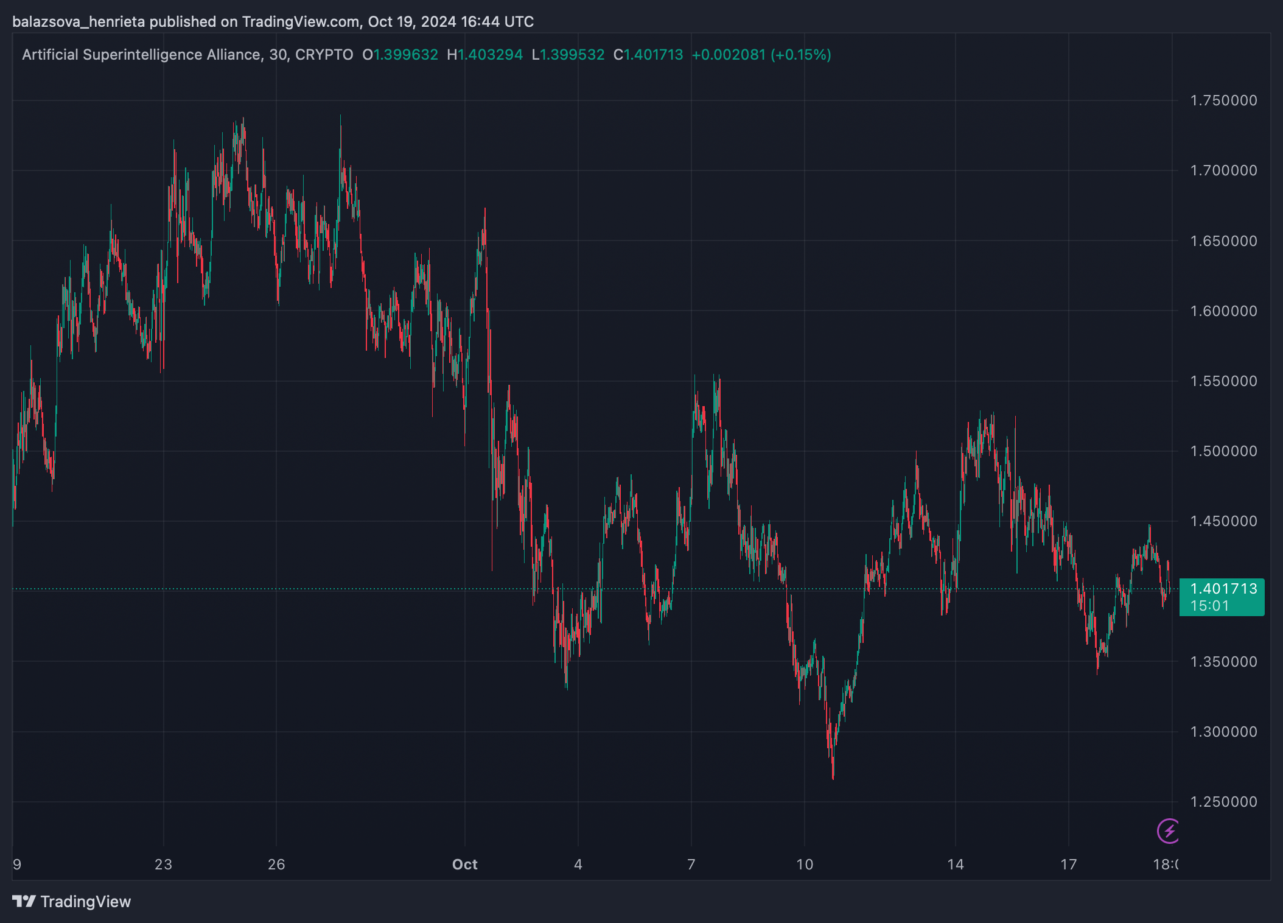Click the 23 date label on the time axis
The width and height of the screenshot is (1283, 923).
click(x=163, y=865)
